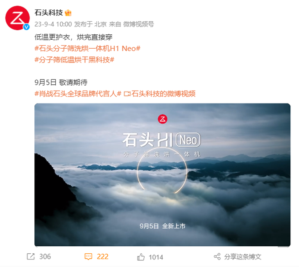299x268 pixels.
Task: Click the 石头科技 account name
Action: [x=49, y=13]
